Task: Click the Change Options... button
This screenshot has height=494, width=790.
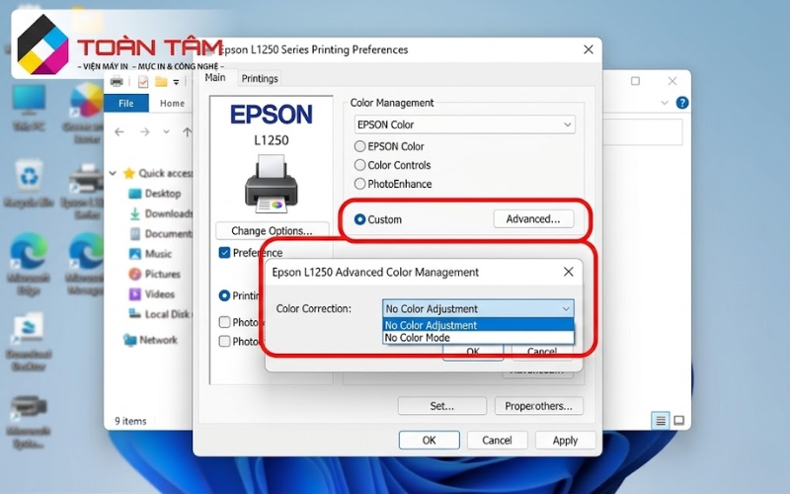Action: [272, 231]
